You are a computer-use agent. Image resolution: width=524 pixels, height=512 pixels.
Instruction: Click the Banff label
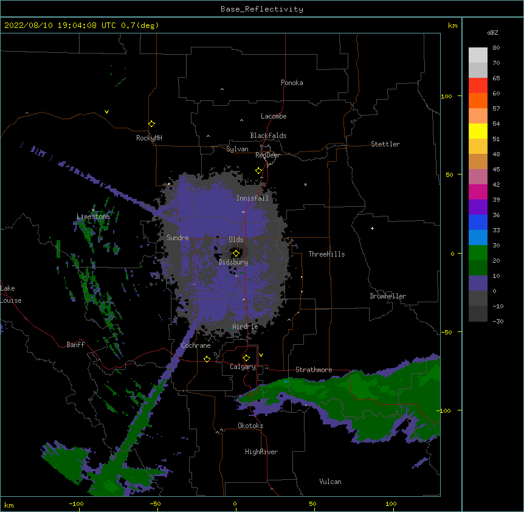click(75, 345)
